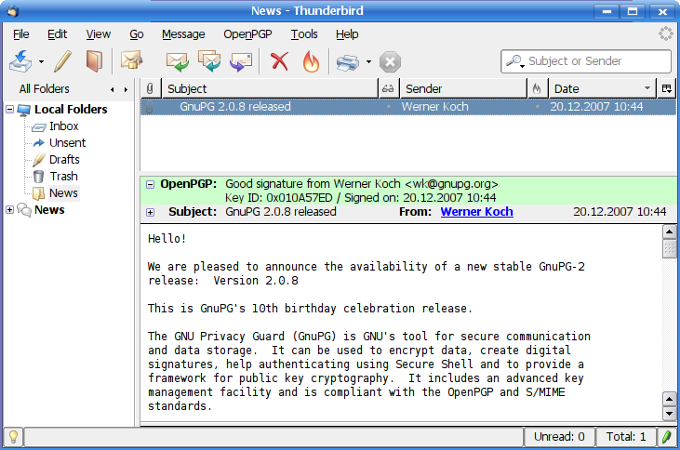Open the Tools menu

304,33
